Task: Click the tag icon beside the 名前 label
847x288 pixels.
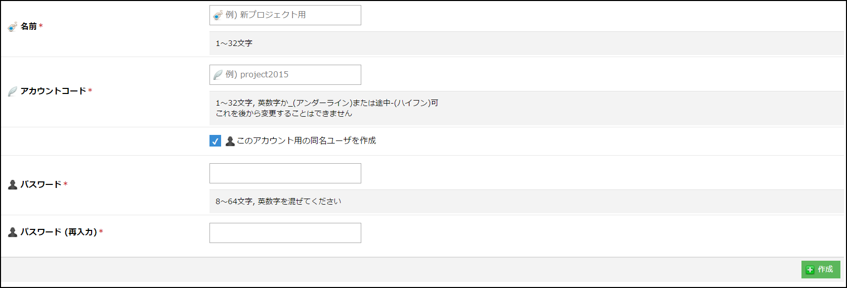Action: point(13,27)
